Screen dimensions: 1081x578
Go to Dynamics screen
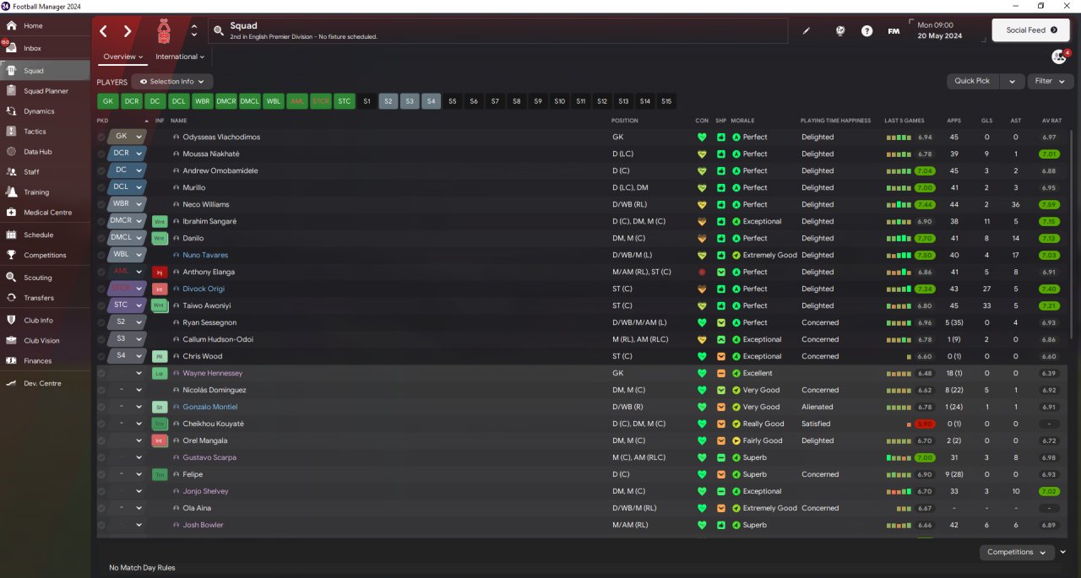pos(39,111)
